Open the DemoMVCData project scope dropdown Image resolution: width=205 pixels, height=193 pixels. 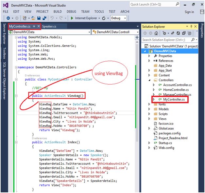coord(89,32)
